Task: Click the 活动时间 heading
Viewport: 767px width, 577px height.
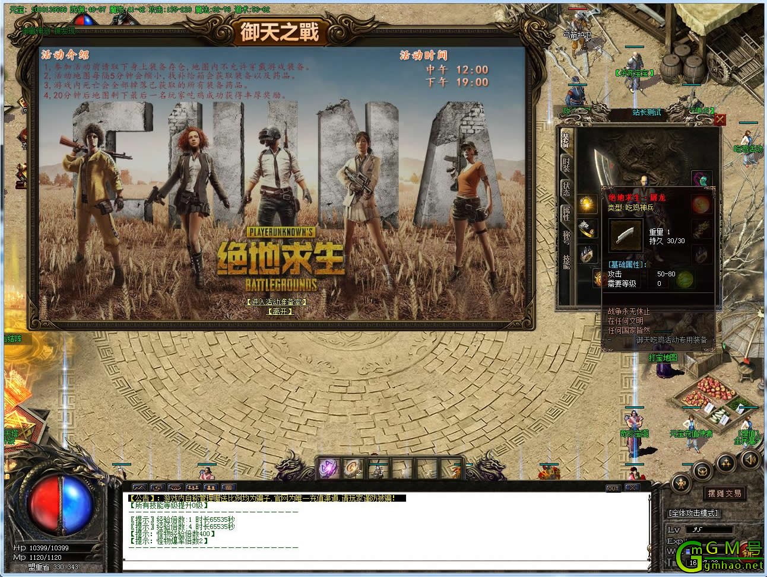Action: pyautogui.click(x=423, y=55)
